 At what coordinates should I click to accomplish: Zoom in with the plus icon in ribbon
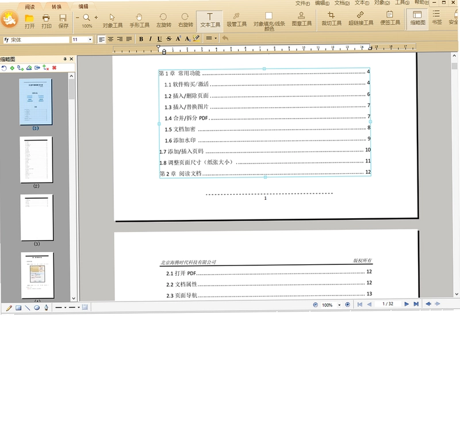click(96, 18)
